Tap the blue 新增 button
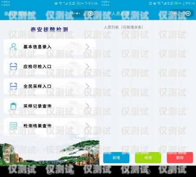The width and height of the screenshot is (196, 177). coord(116,158)
